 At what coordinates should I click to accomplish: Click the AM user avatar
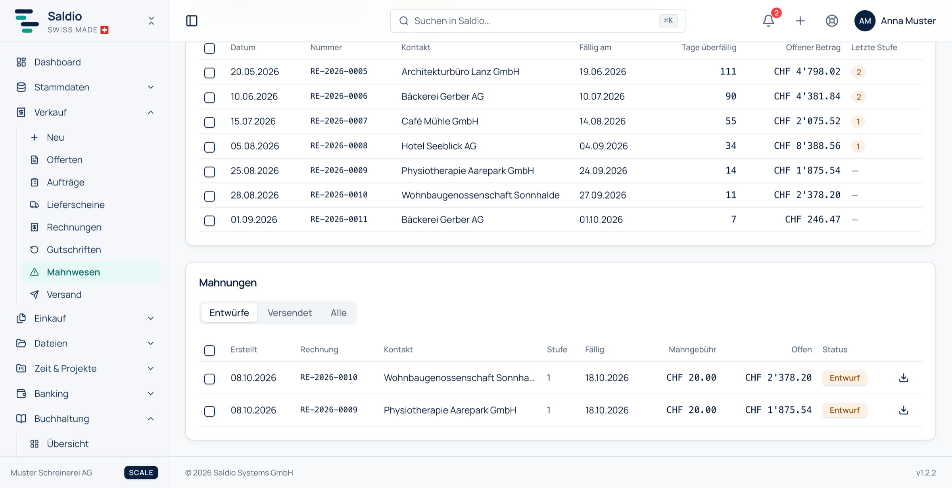click(x=865, y=21)
